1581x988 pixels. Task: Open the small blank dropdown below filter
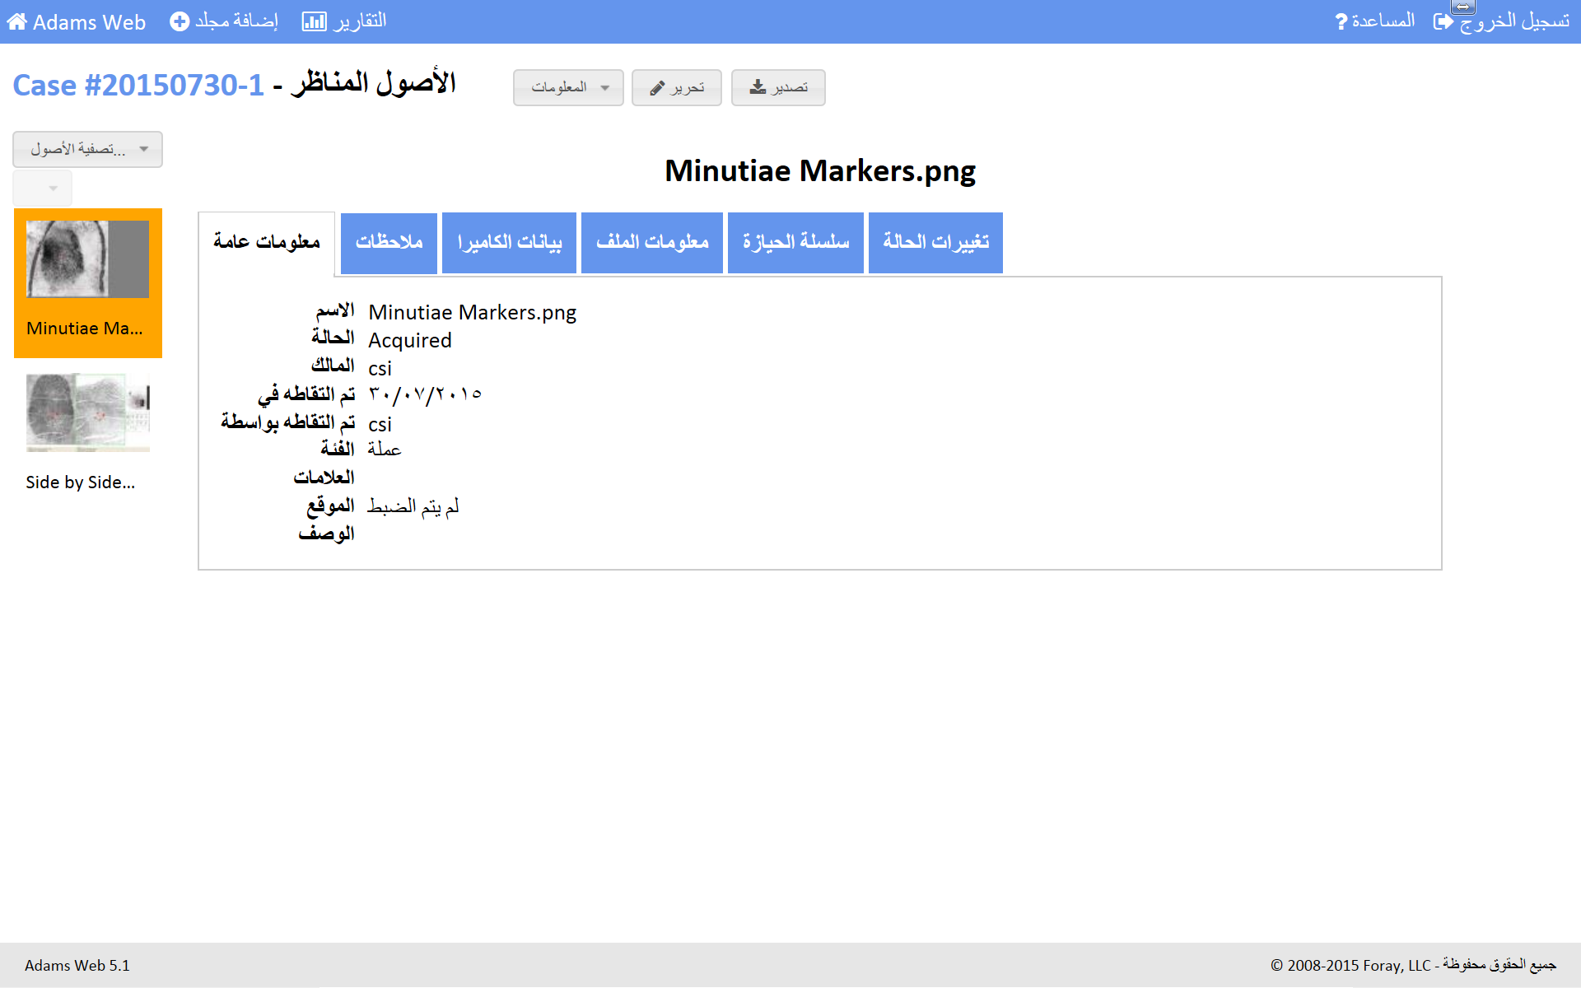(43, 189)
